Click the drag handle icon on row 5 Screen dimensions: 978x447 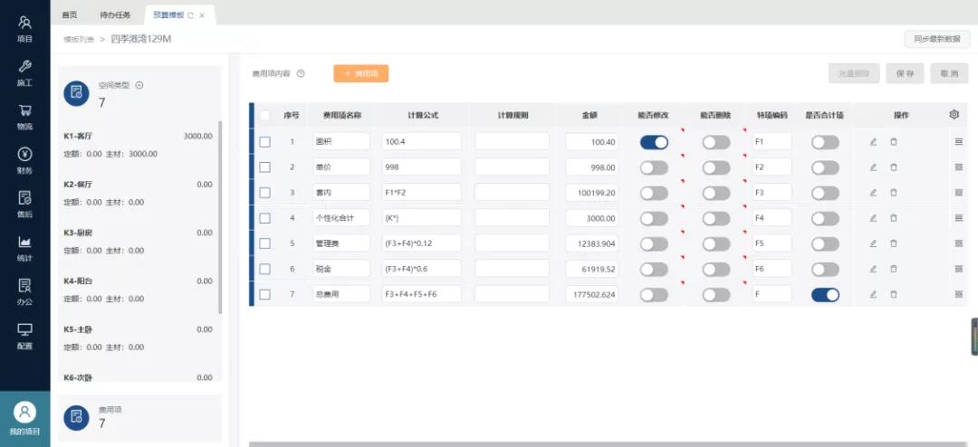tap(958, 243)
